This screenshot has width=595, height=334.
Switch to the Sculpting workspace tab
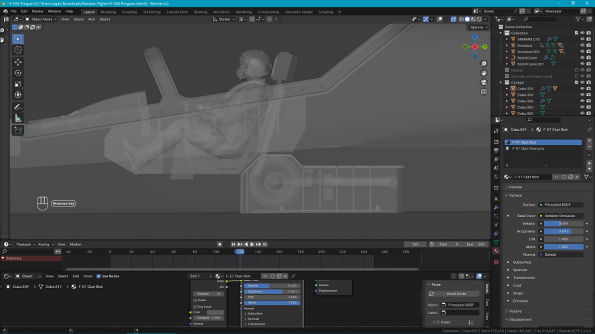(129, 12)
